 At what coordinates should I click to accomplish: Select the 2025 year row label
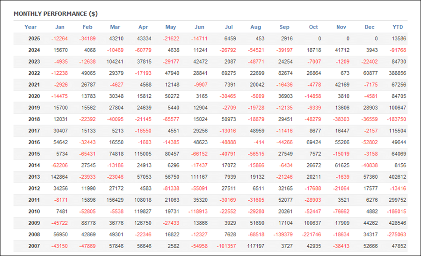point(34,39)
